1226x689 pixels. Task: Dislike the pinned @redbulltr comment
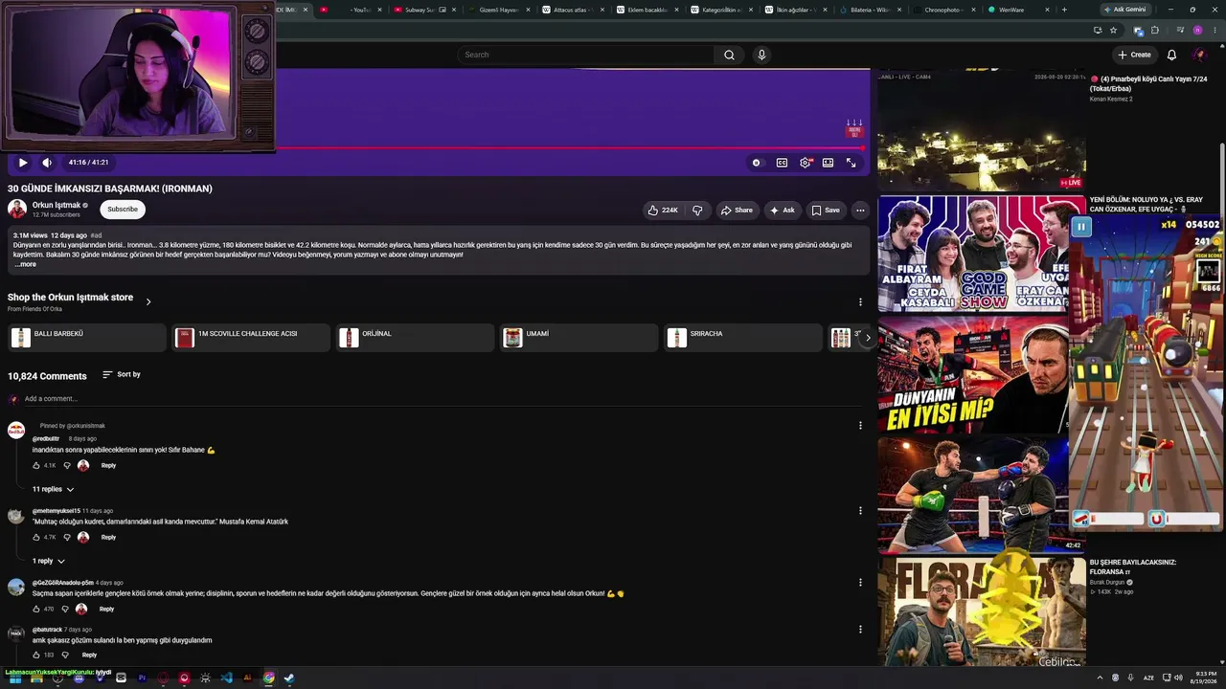[67, 466]
